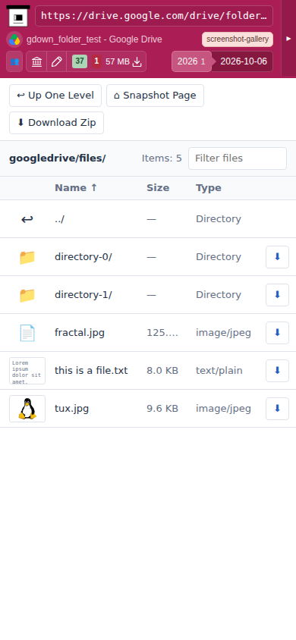The image size is (296, 640).
Task: Click the red 1 count badge
Action: click(x=96, y=61)
